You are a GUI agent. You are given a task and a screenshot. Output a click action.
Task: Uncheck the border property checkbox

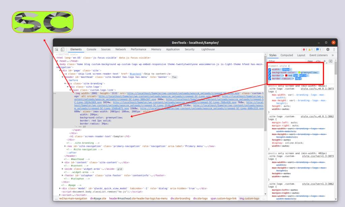coord(270,76)
